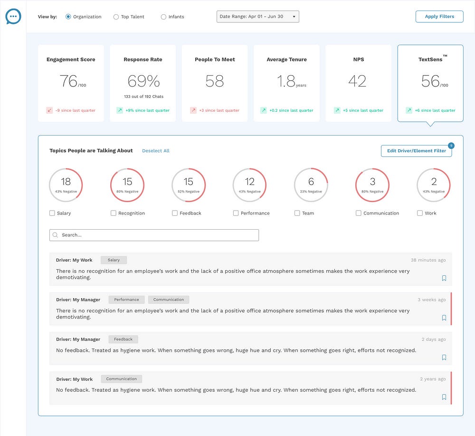Click the Feedback tag on comment

click(123, 339)
